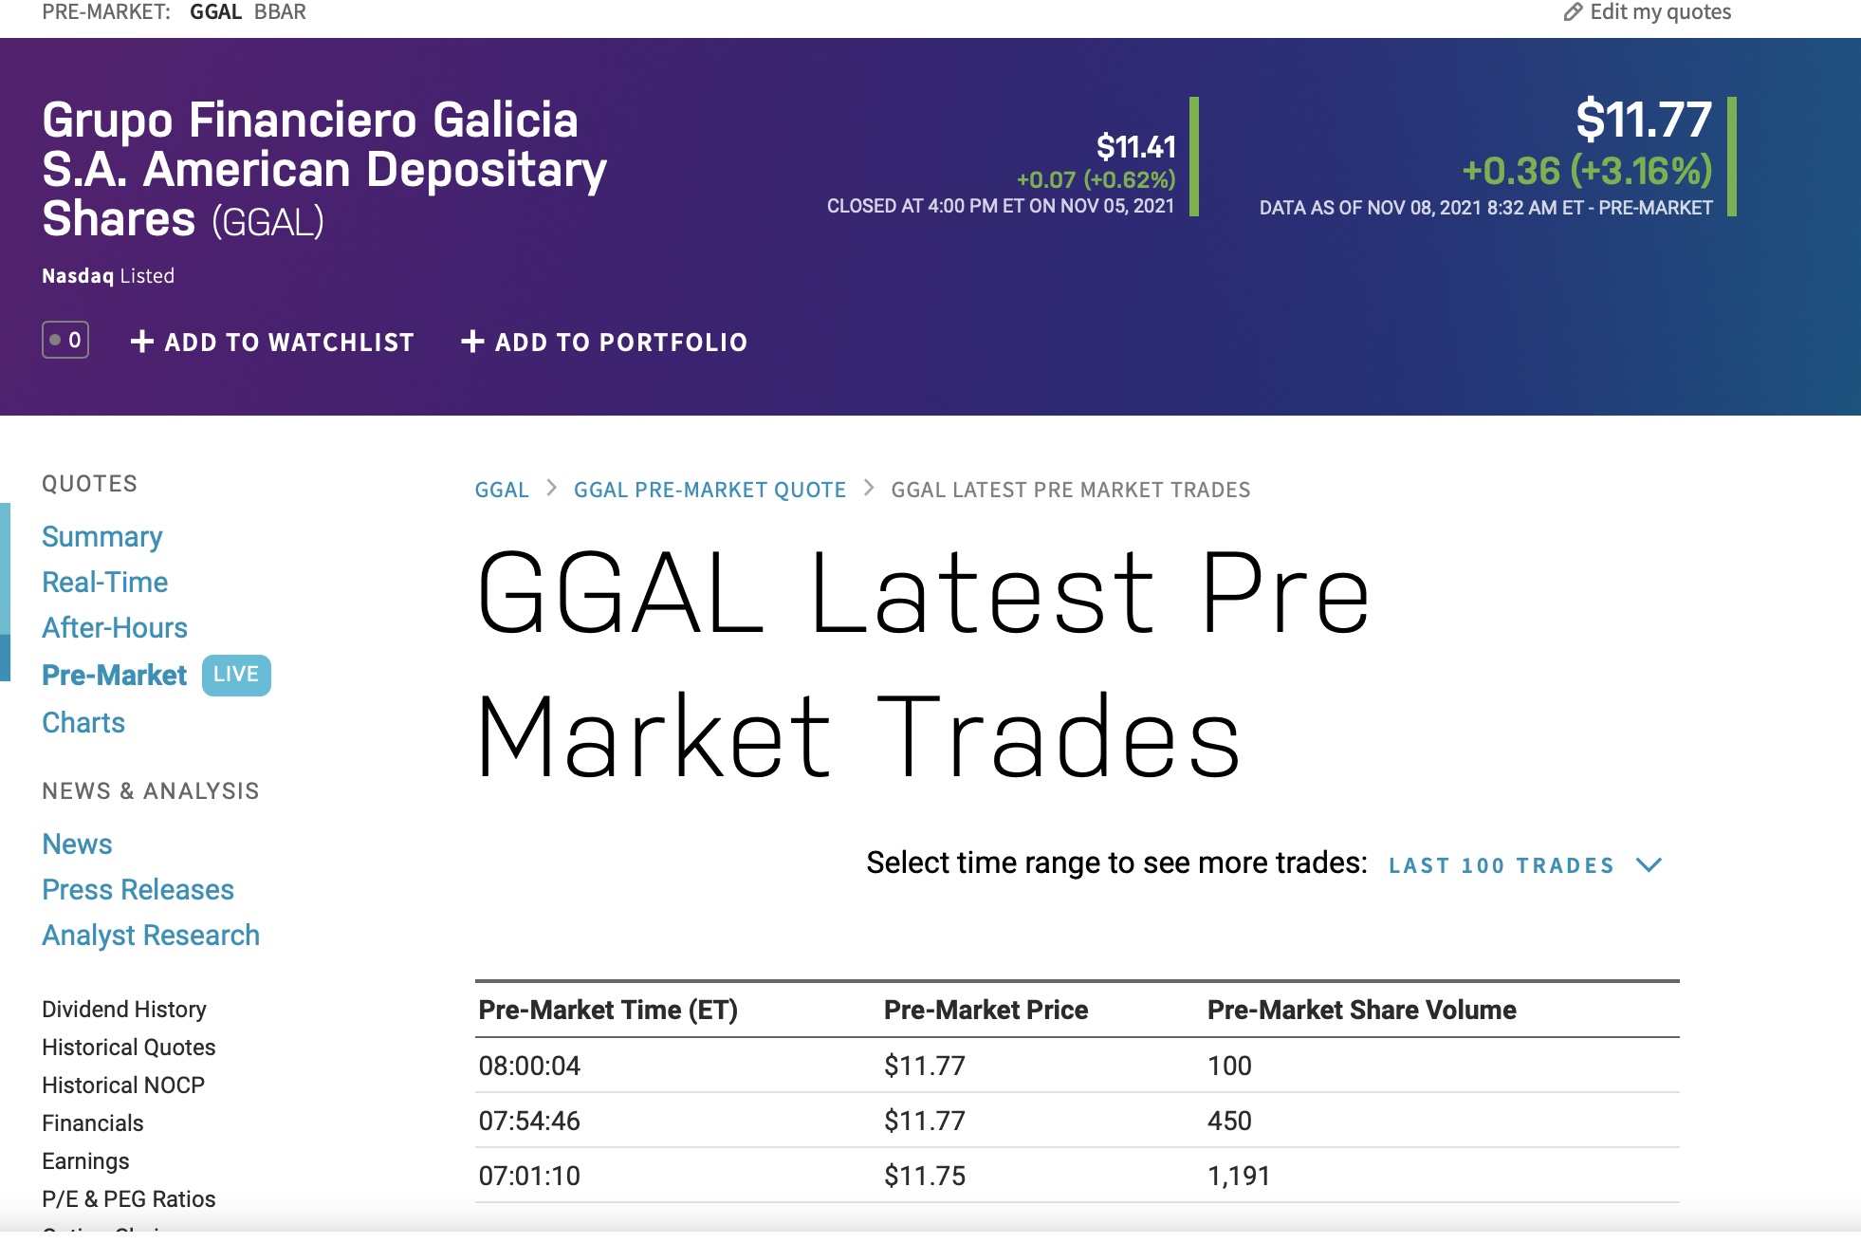
Task: View Analyst Research page
Action: coord(151,936)
